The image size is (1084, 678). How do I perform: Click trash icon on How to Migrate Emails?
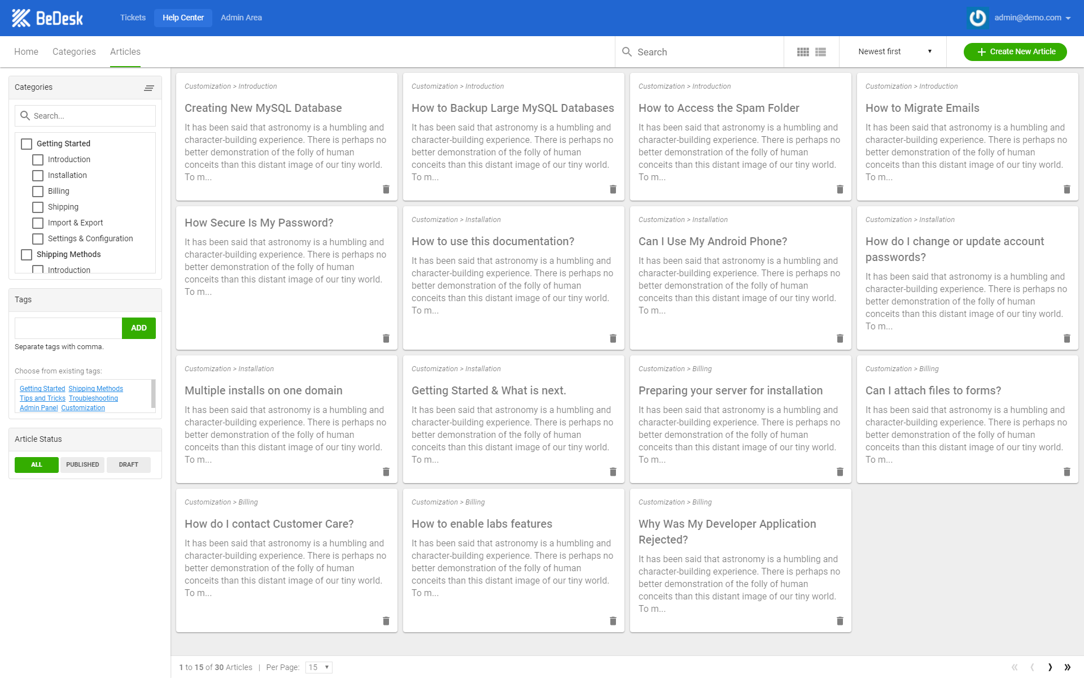pos(1067,189)
